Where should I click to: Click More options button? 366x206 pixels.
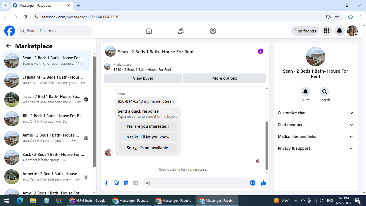[x=225, y=78]
